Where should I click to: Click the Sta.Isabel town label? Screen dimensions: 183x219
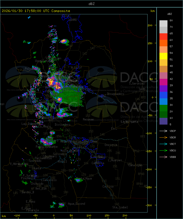[x=120, y=207]
